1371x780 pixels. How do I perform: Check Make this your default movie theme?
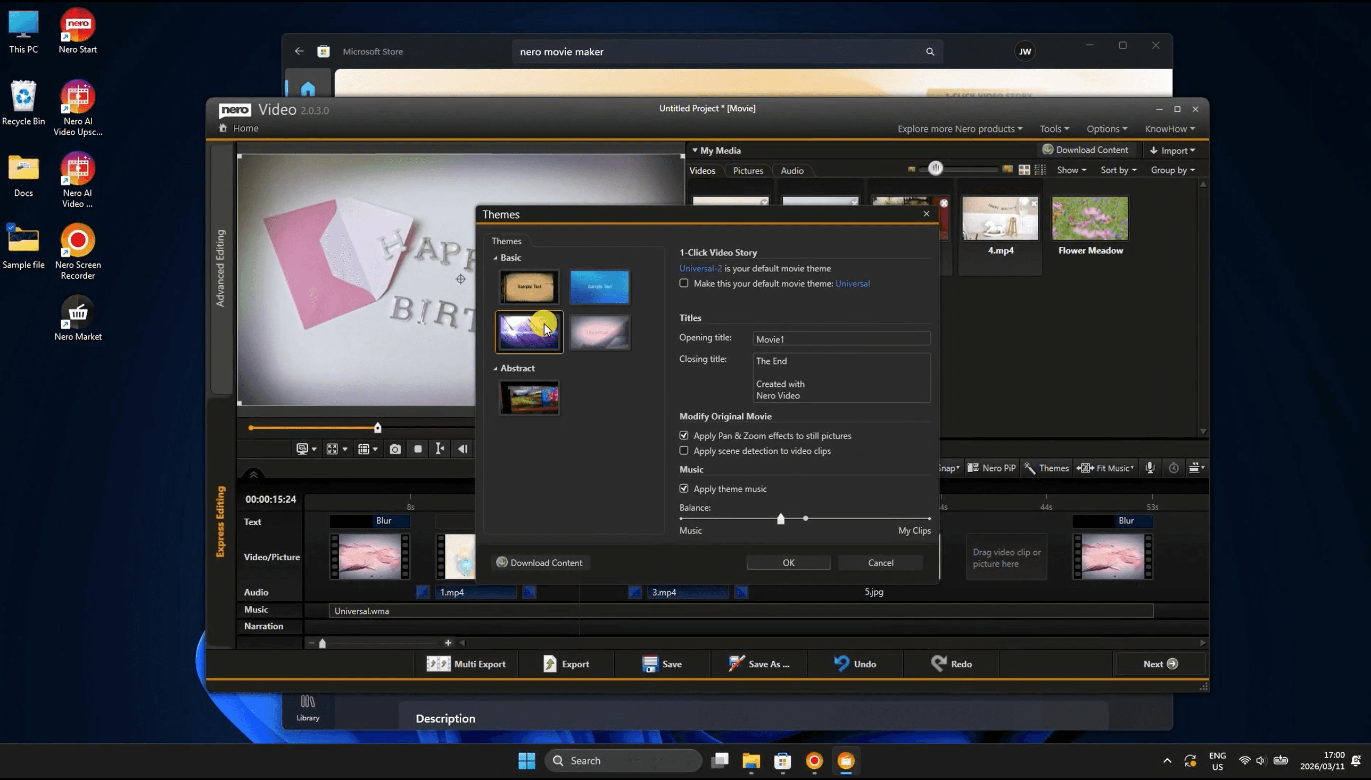(x=684, y=284)
